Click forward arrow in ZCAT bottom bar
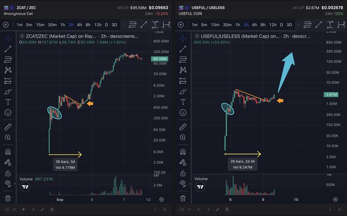Viewport: 347px width, 216px height. tap(33, 209)
